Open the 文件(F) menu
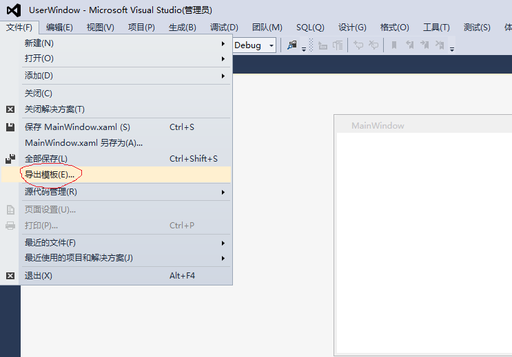Image resolution: width=512 pixels, height=357 pixels. pos(19,28)
